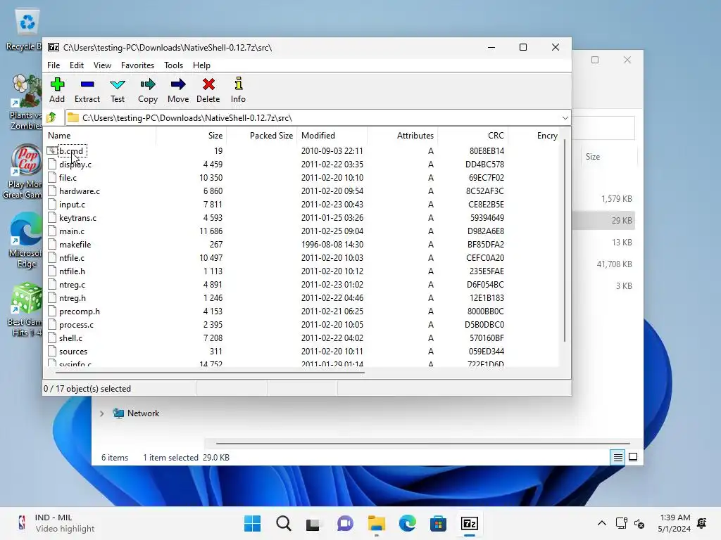
Task: Select the ntfile.h entry
Action: 72,271
